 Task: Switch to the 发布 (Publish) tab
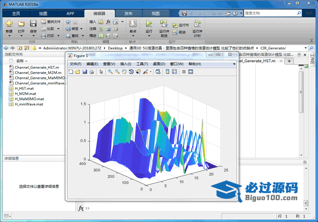(129, 14)
